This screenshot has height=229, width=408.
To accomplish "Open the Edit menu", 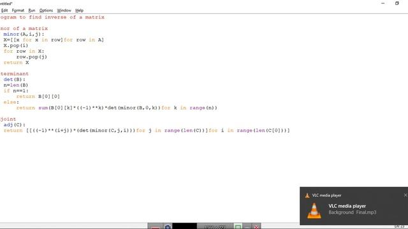I will pyautogui.click(x=4, y=10).
